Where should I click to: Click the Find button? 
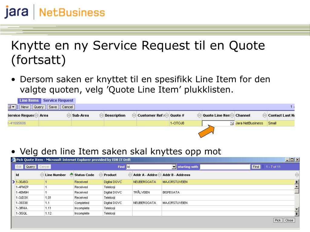[x=256, y=167]
